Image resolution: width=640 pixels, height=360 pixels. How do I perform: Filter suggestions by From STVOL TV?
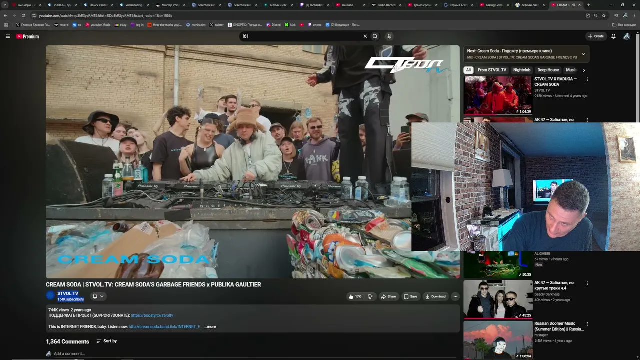[x=492, y=70]
